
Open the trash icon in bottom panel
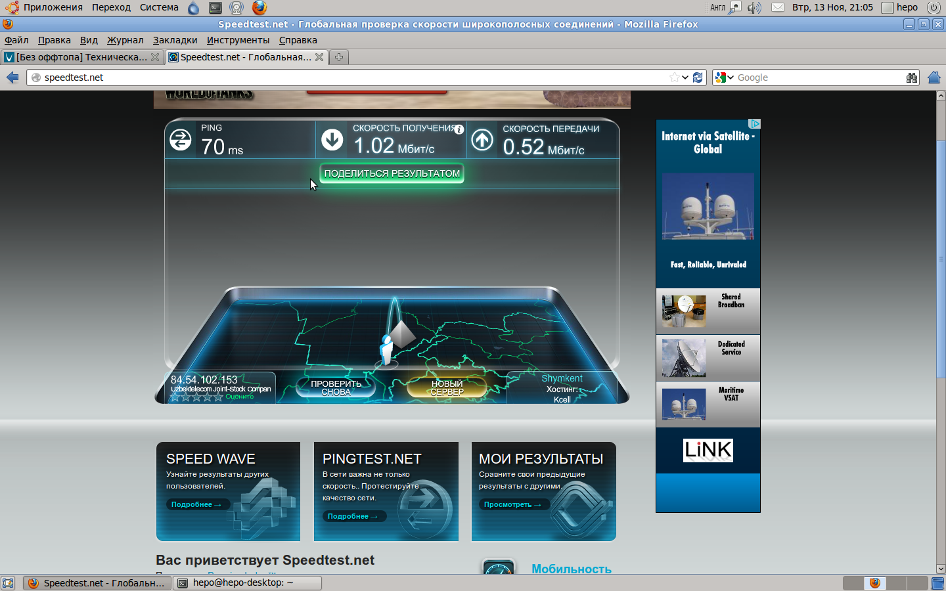pyautogui.click(x=937, y=582)
